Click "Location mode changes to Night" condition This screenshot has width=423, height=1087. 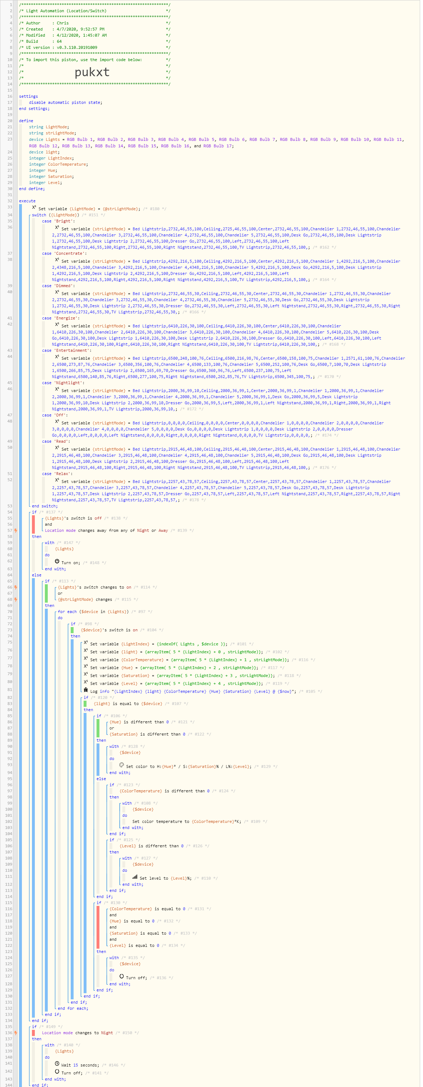(x=77, y=1033)
